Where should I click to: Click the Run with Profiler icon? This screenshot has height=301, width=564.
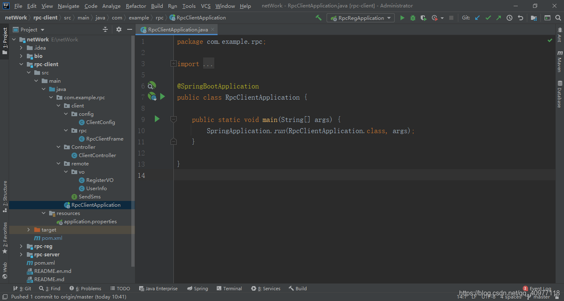(434, 18)
